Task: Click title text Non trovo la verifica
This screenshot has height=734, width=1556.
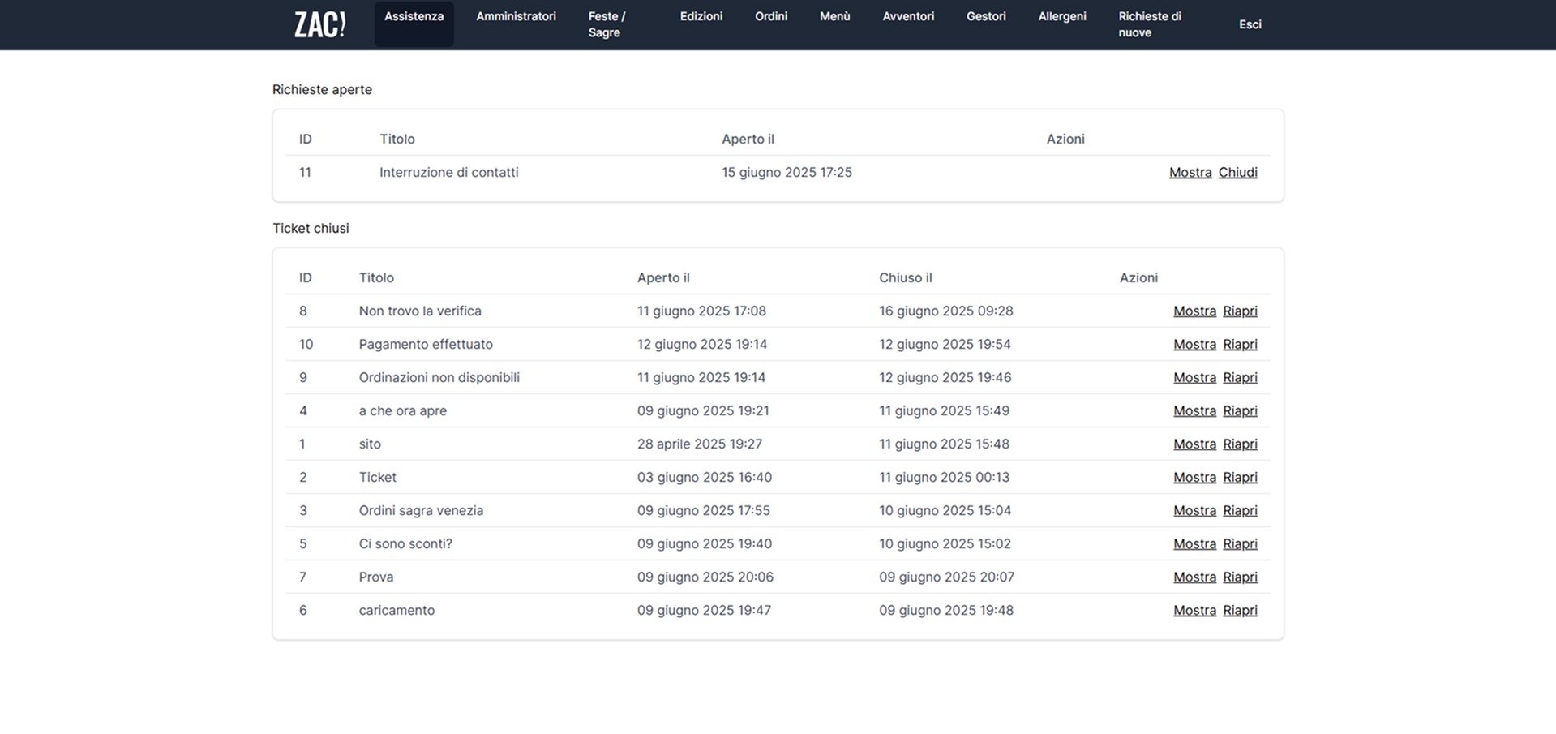Action: 420,311
